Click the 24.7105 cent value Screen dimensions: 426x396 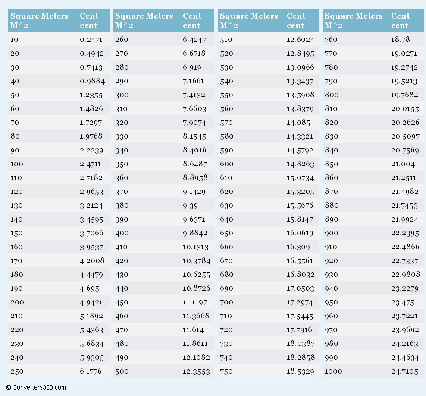(404, 371)
